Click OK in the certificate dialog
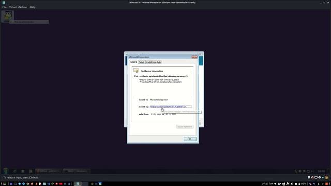 (x=190, y=139)
